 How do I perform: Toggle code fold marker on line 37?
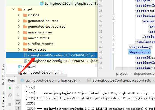(114, 21)
